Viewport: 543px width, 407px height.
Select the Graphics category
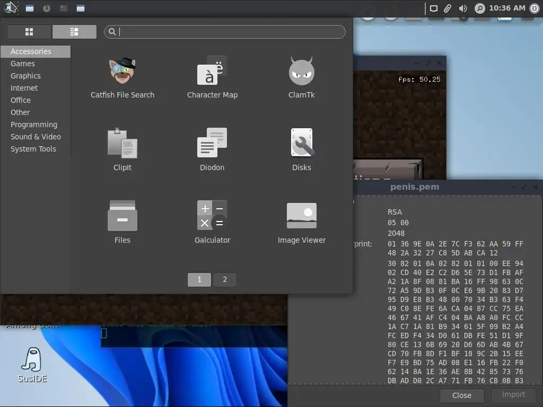36,76
